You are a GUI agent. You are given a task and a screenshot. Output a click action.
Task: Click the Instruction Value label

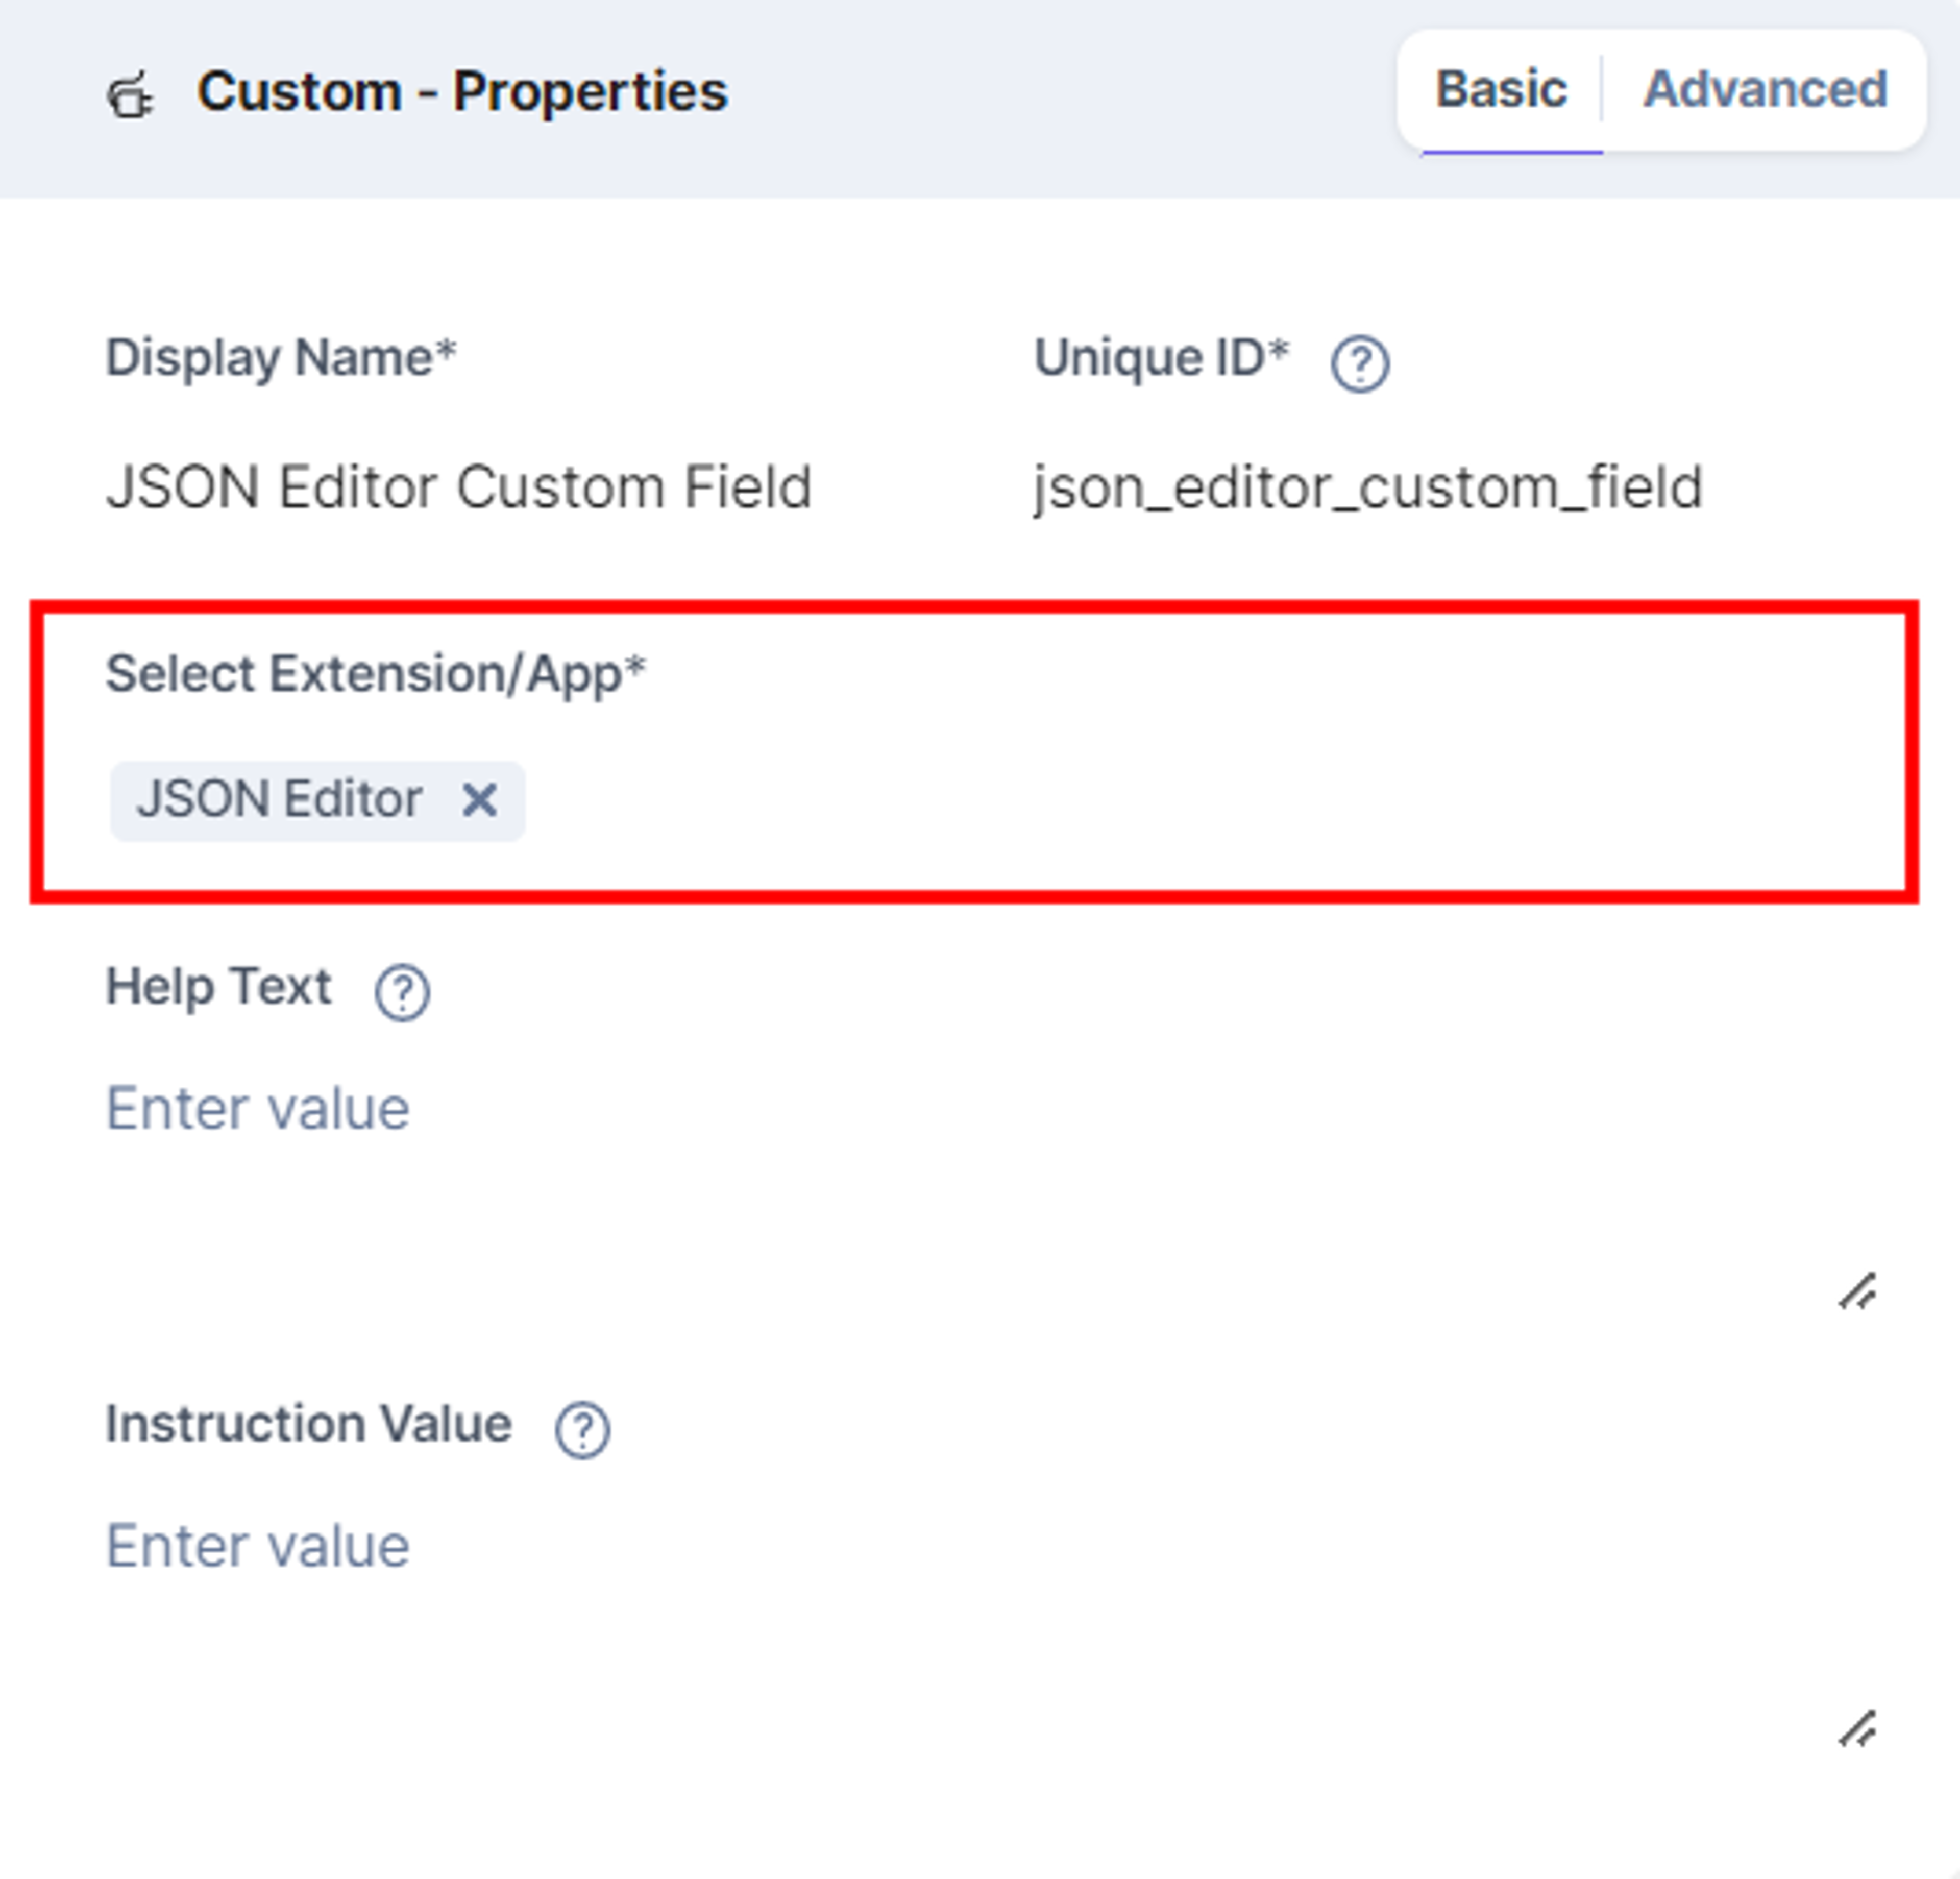(308, 1424)
